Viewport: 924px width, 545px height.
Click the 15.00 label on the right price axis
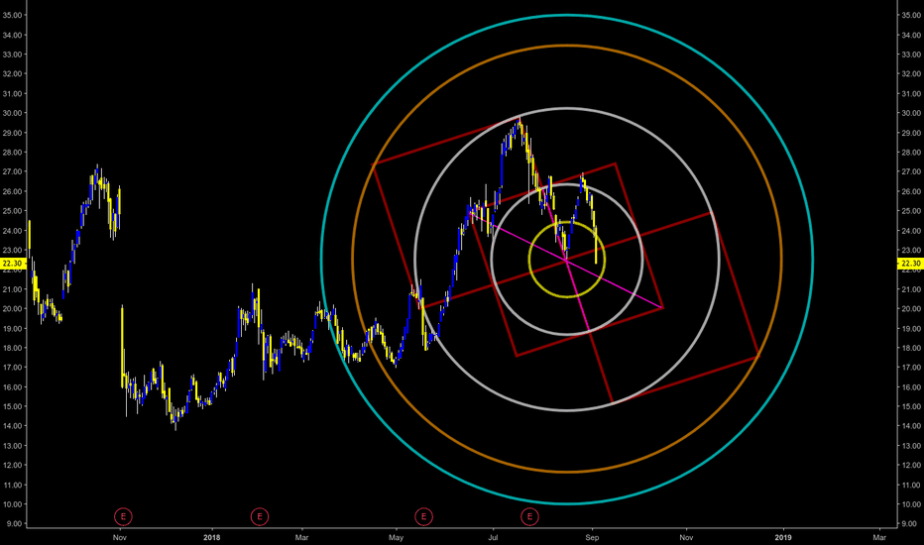point(911,406)
